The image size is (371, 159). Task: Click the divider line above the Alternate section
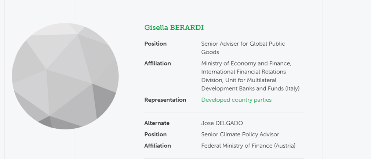coord(224,113)
